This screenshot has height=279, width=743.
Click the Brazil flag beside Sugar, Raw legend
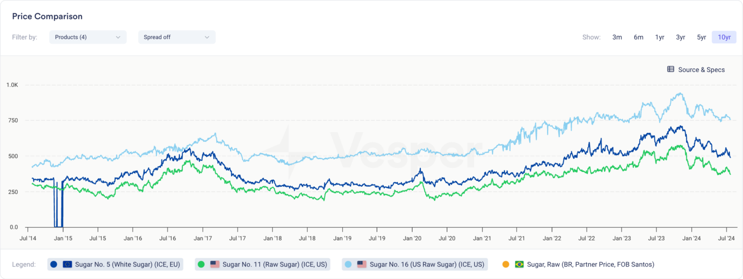(519, 265)
